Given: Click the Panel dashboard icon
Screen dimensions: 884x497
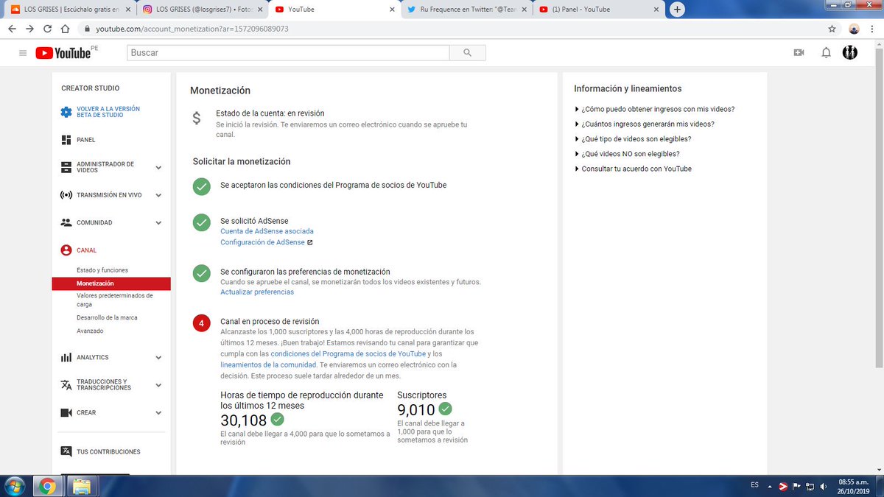Looking at the screenshot, I should tap(66, 140).
